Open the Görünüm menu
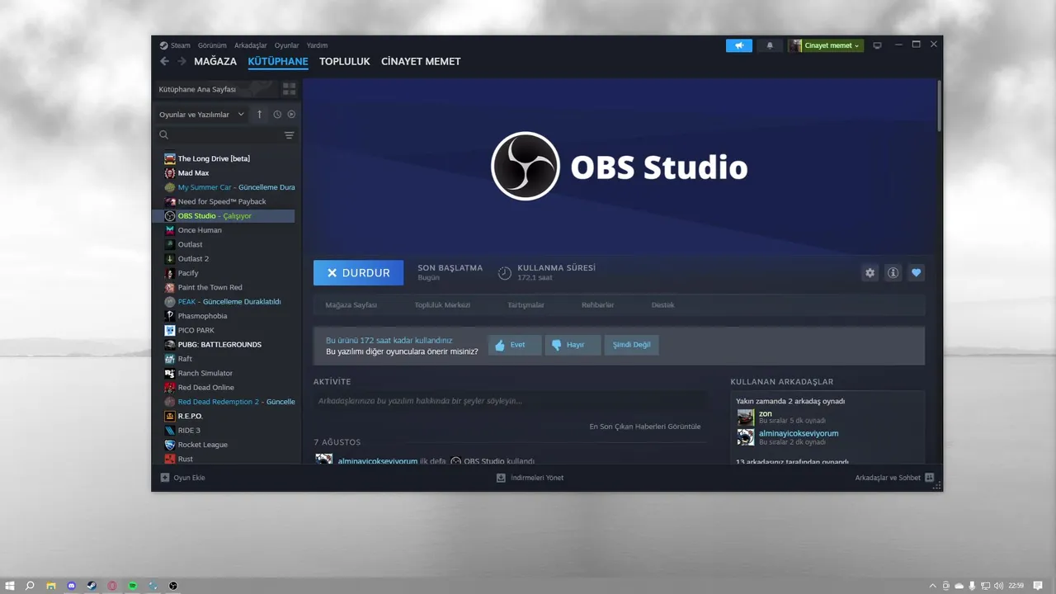 coord(212,45)
